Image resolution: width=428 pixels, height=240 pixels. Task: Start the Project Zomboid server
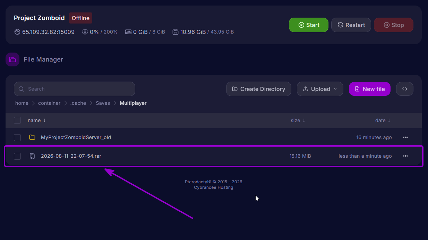pos(308,25)
